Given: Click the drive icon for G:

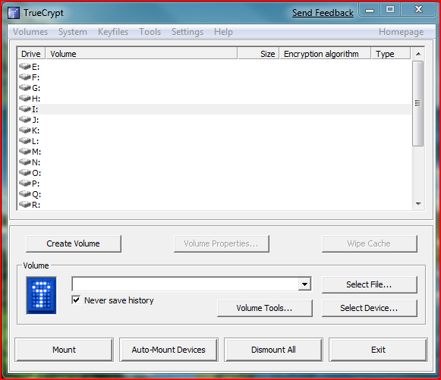Looking at the screenshot, I should tap(25, 88).
